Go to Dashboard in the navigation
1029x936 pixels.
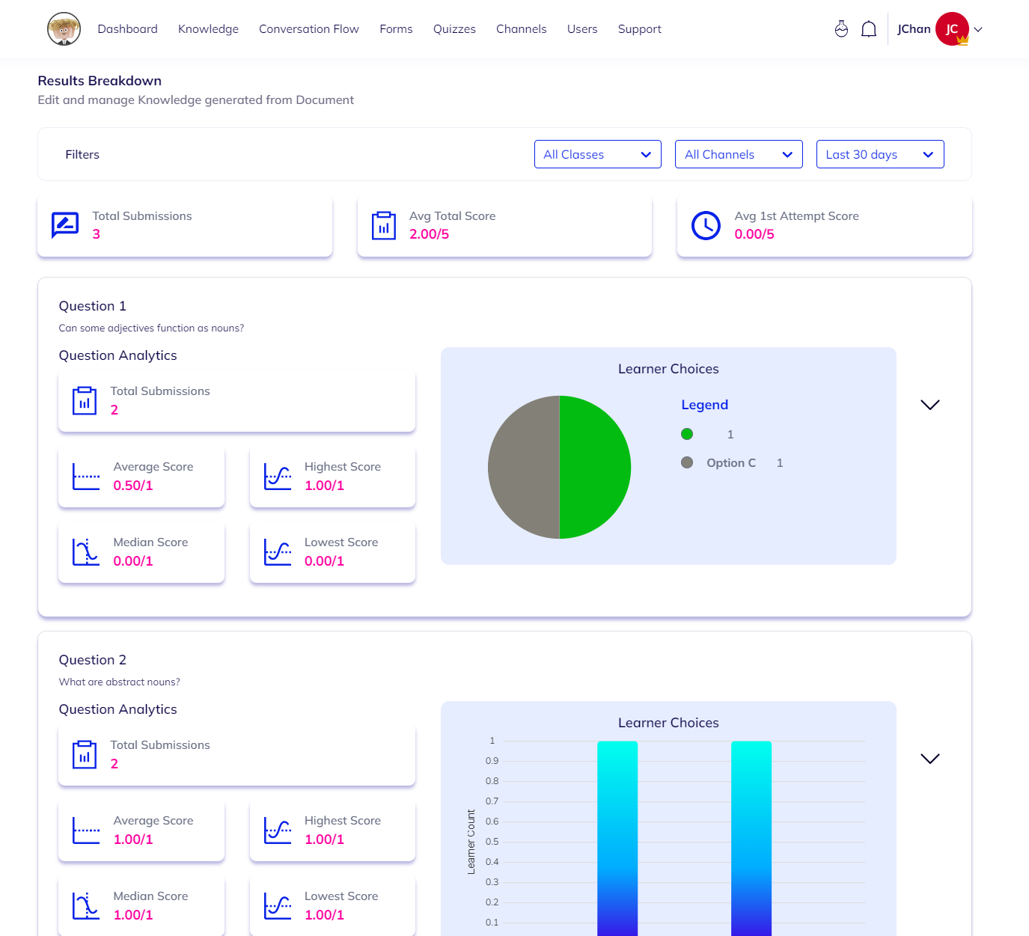[127, 29]
